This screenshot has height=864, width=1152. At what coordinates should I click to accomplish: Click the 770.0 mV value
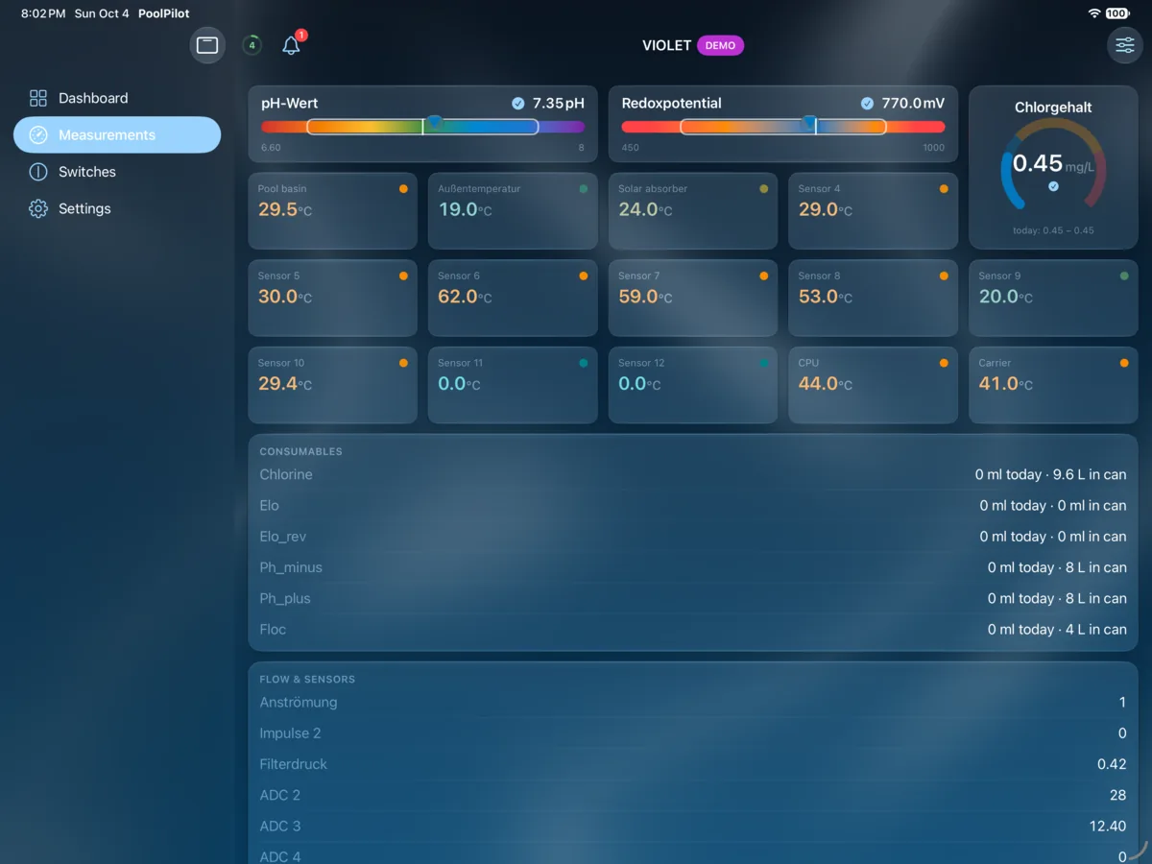tap(913, 103)
